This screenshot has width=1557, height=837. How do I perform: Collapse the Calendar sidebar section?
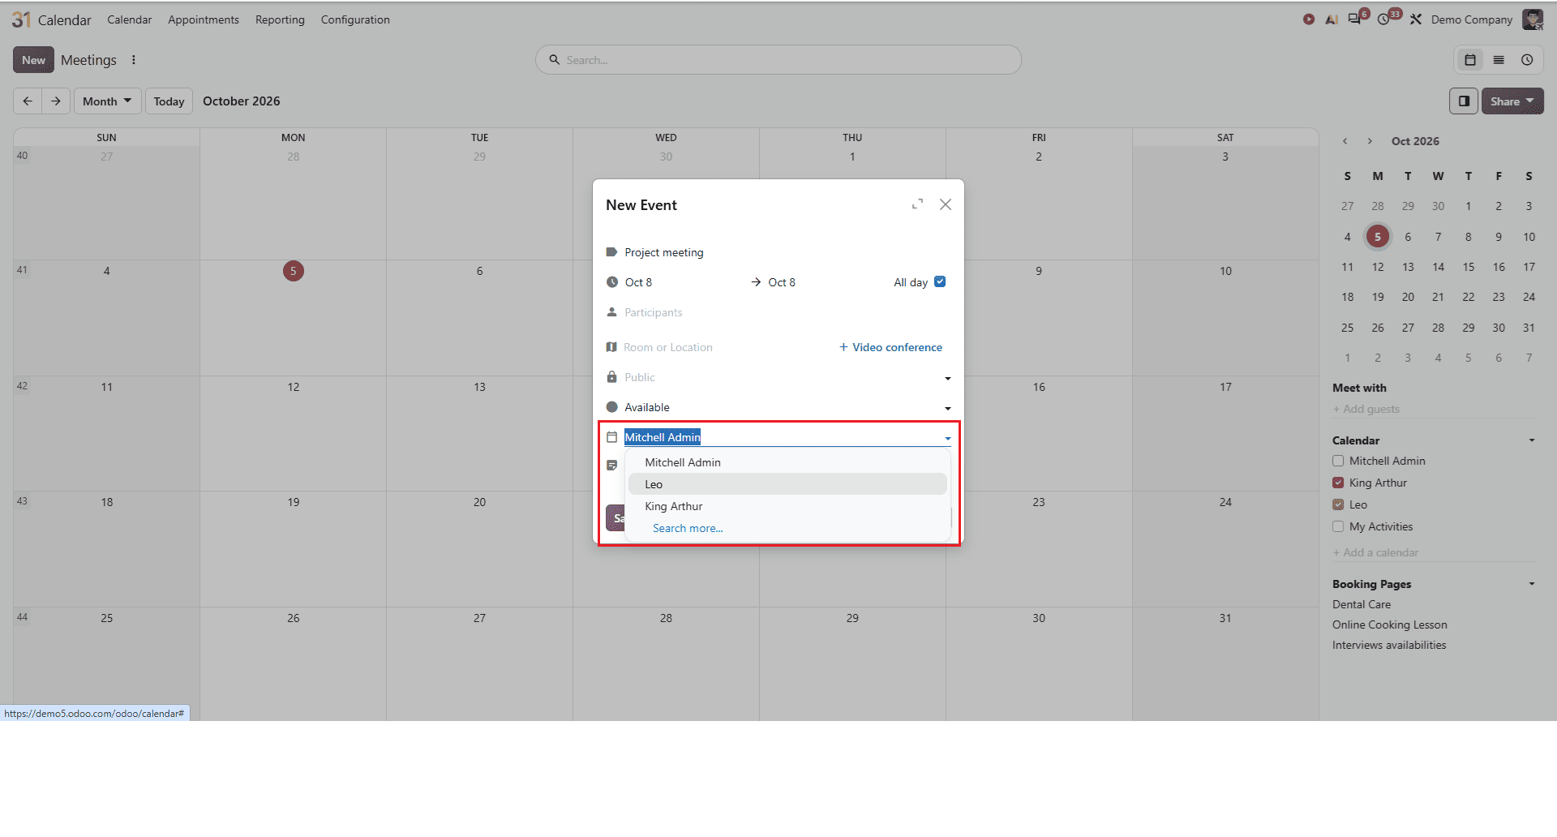click(x=1532, y=440)
